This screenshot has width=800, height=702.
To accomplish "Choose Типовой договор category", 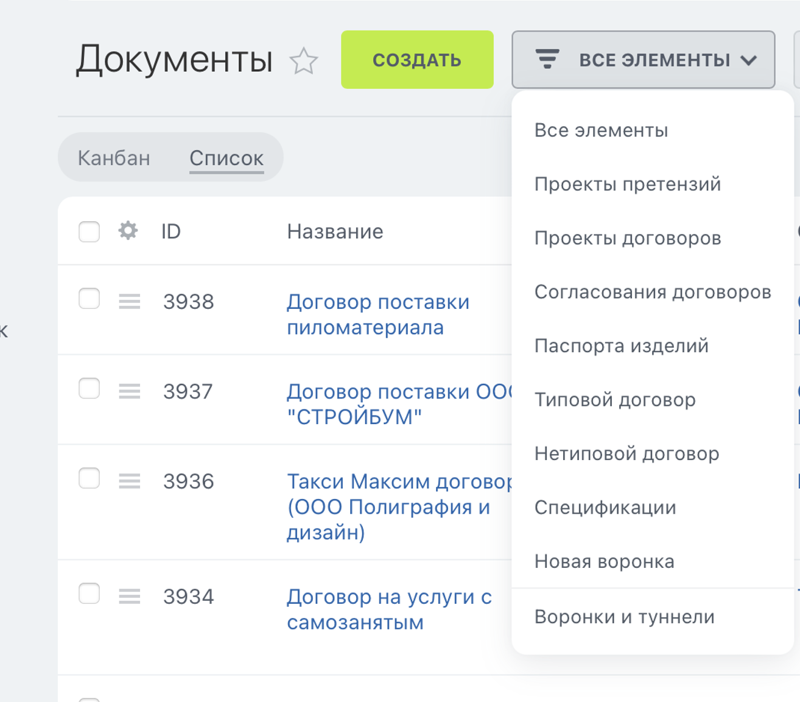I will click(x=615, y=399).
